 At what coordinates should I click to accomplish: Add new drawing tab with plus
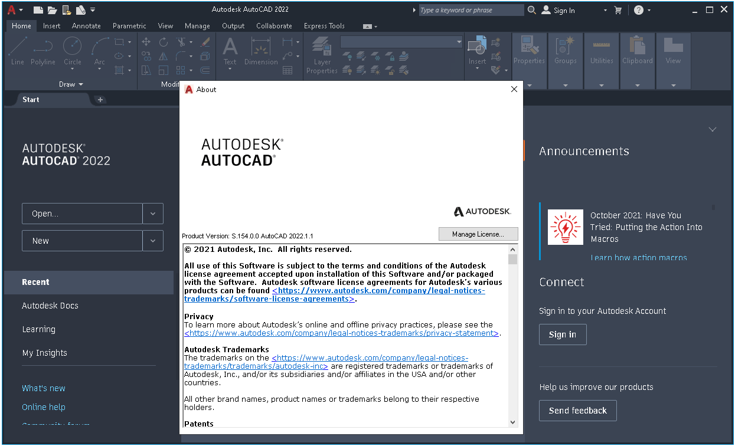(100, 100)
